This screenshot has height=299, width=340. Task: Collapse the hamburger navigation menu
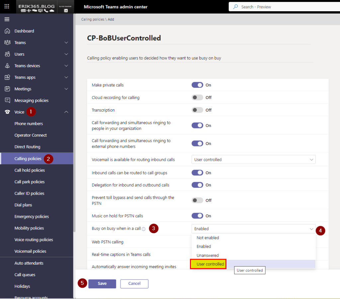pyautogui.click(x=7, y=19)
